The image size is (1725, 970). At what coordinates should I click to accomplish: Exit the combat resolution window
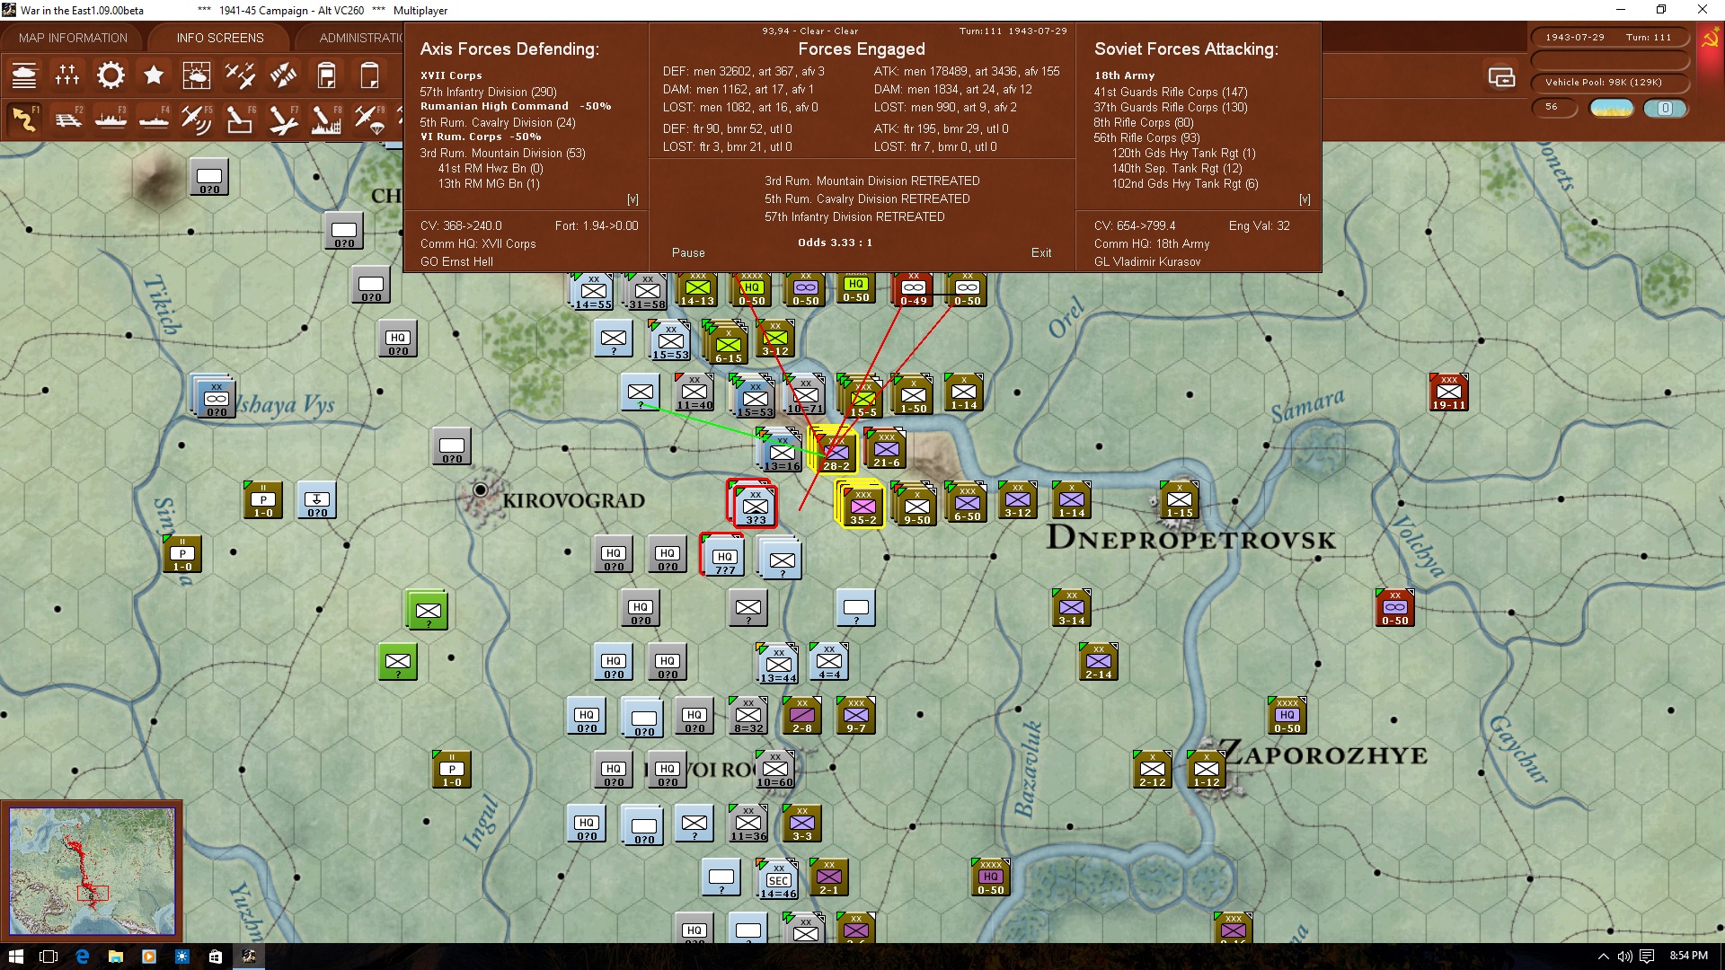[1041, 253]
